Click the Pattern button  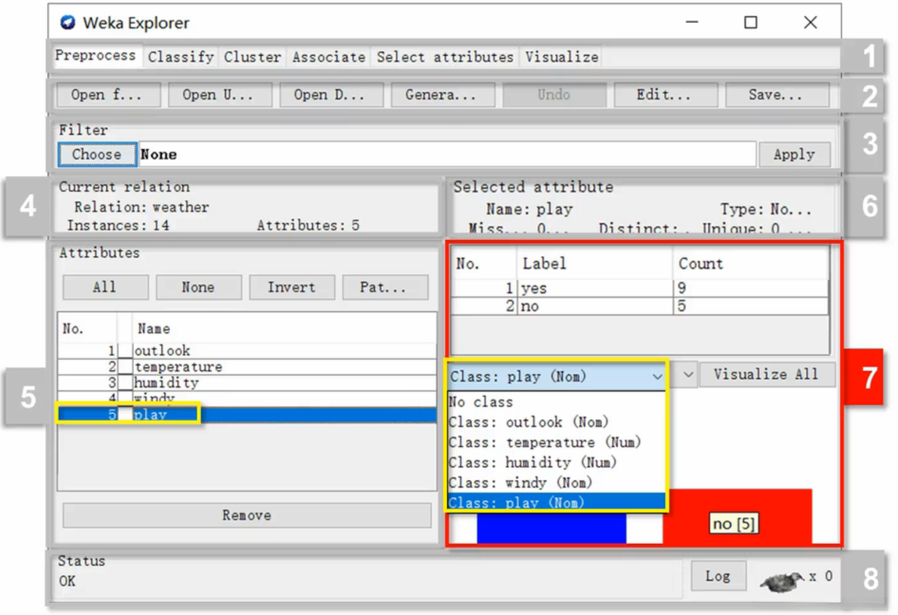pyautogui.click(x=385, y=287)
